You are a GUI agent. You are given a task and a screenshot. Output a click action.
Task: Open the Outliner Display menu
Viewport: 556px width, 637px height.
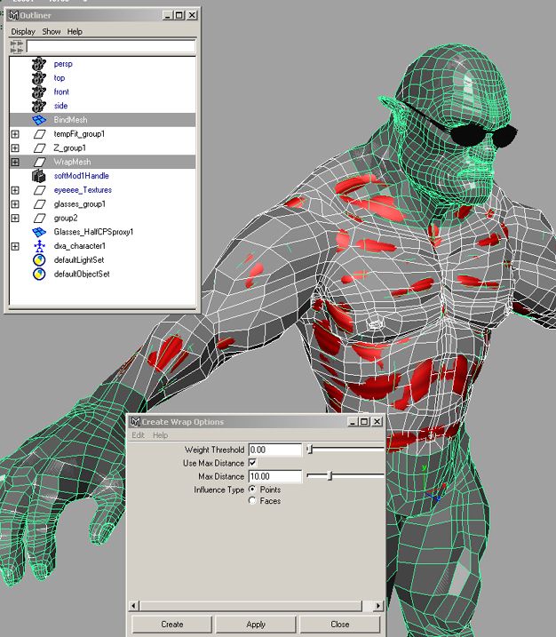tap(23, 31)
